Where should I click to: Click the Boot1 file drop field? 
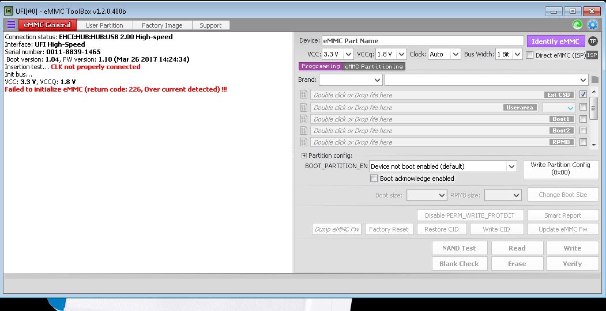[x=443, y=119]
